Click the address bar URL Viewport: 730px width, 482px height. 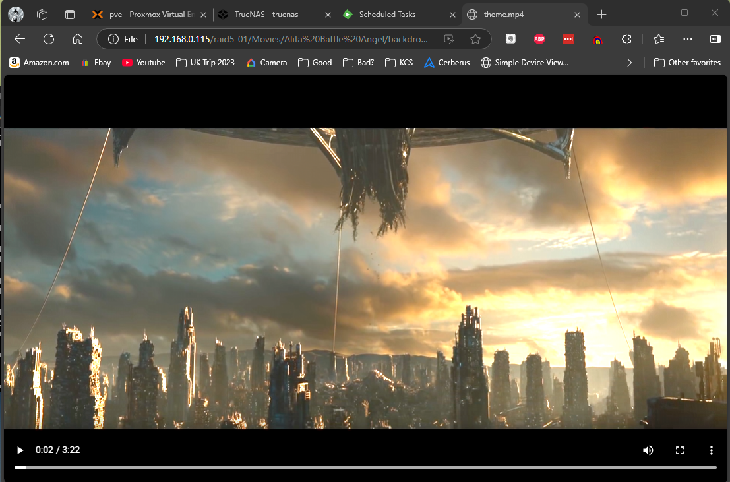click(291, 39)
